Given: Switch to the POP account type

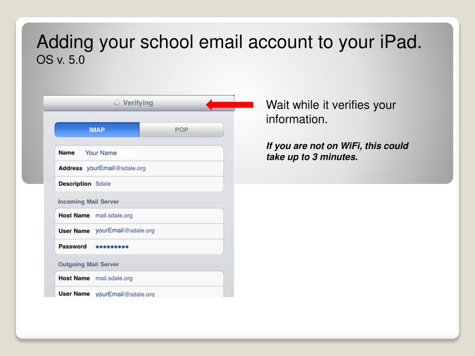Looking at the screenshot, I should pyautogui.click(x=181, y=130).
